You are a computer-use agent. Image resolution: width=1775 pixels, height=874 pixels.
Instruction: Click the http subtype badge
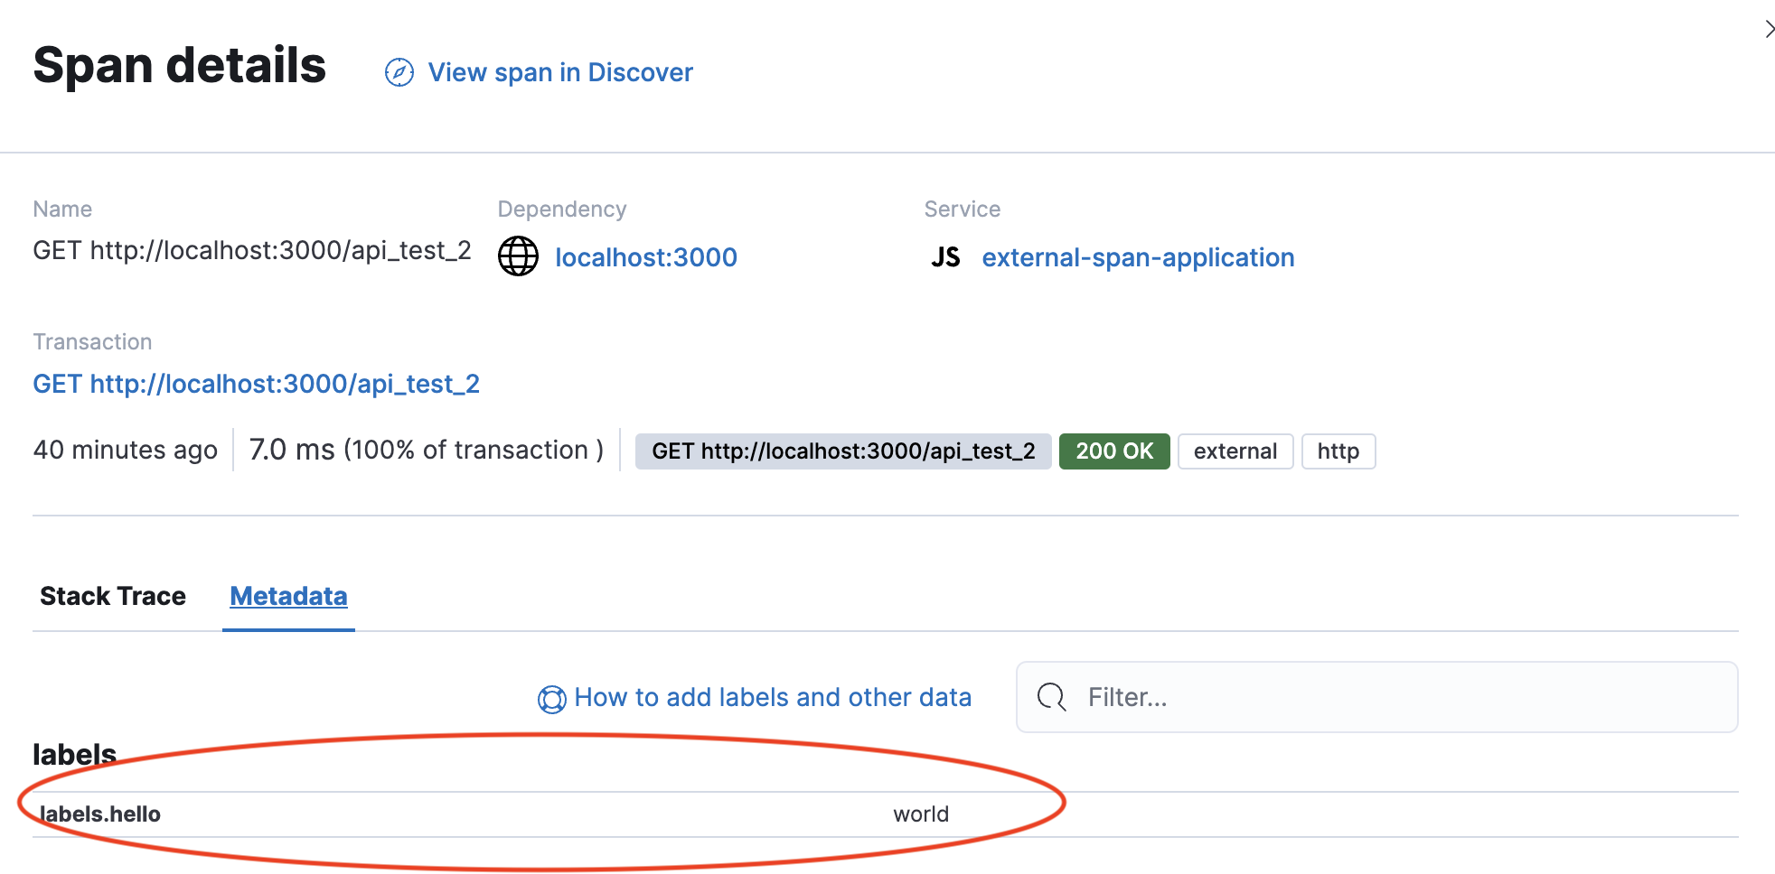click(1338, 451)
